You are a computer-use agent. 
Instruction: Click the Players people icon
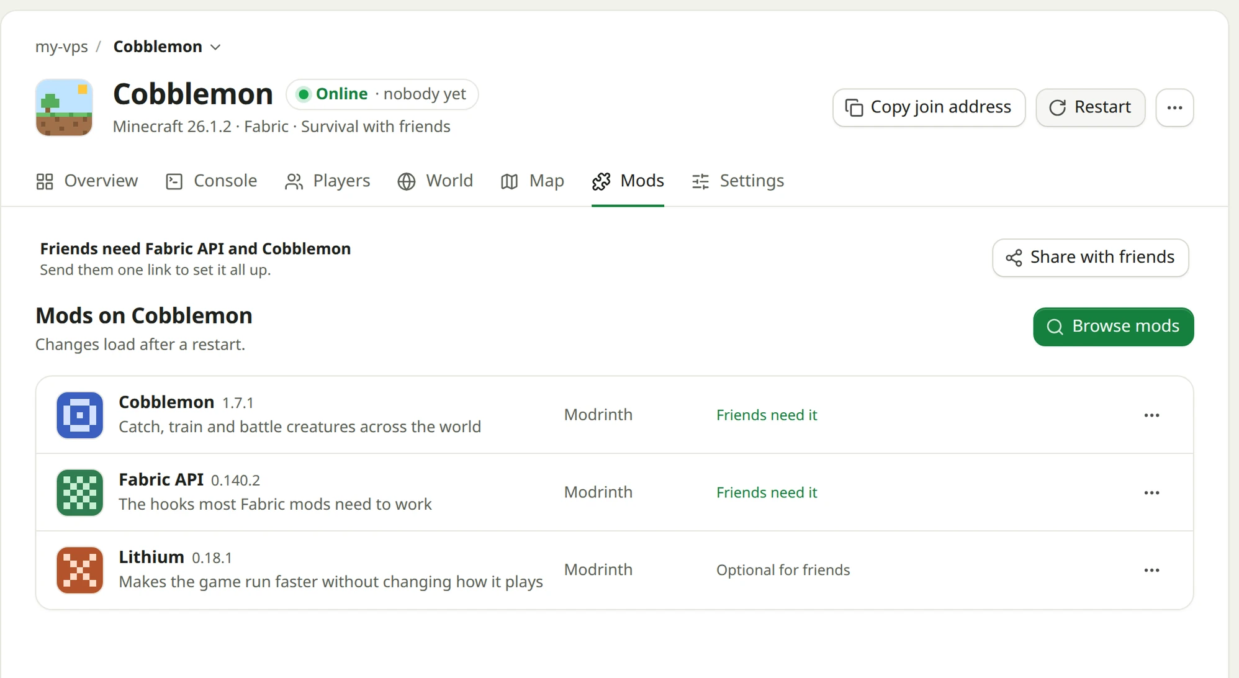294,181
